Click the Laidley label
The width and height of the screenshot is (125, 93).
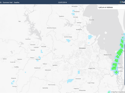coord(17,67)
